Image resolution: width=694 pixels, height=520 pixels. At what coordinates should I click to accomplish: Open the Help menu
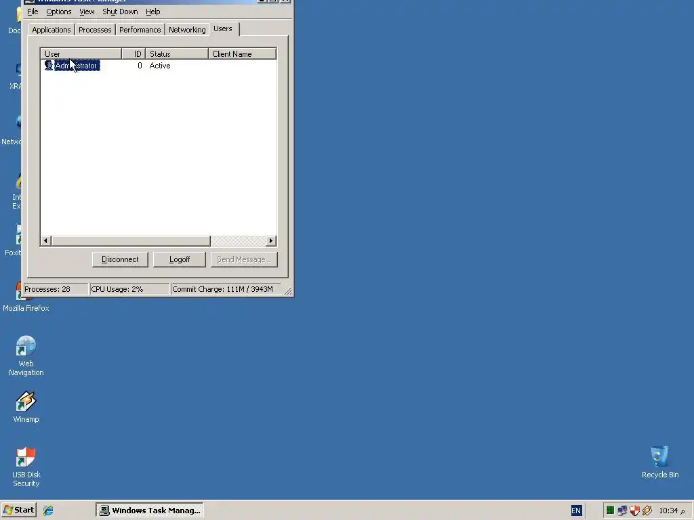point(152,12)
